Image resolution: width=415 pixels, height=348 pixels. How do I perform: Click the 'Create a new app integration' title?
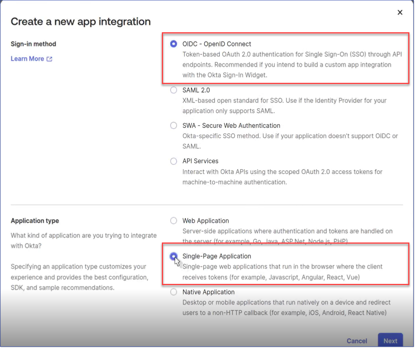point(81,22)
